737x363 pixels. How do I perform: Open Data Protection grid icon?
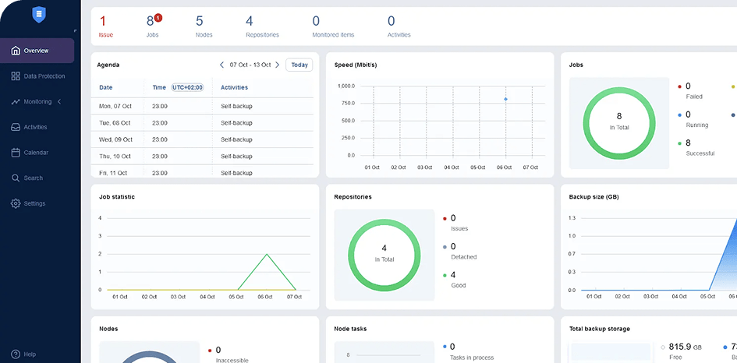click(x=16, y=76)
